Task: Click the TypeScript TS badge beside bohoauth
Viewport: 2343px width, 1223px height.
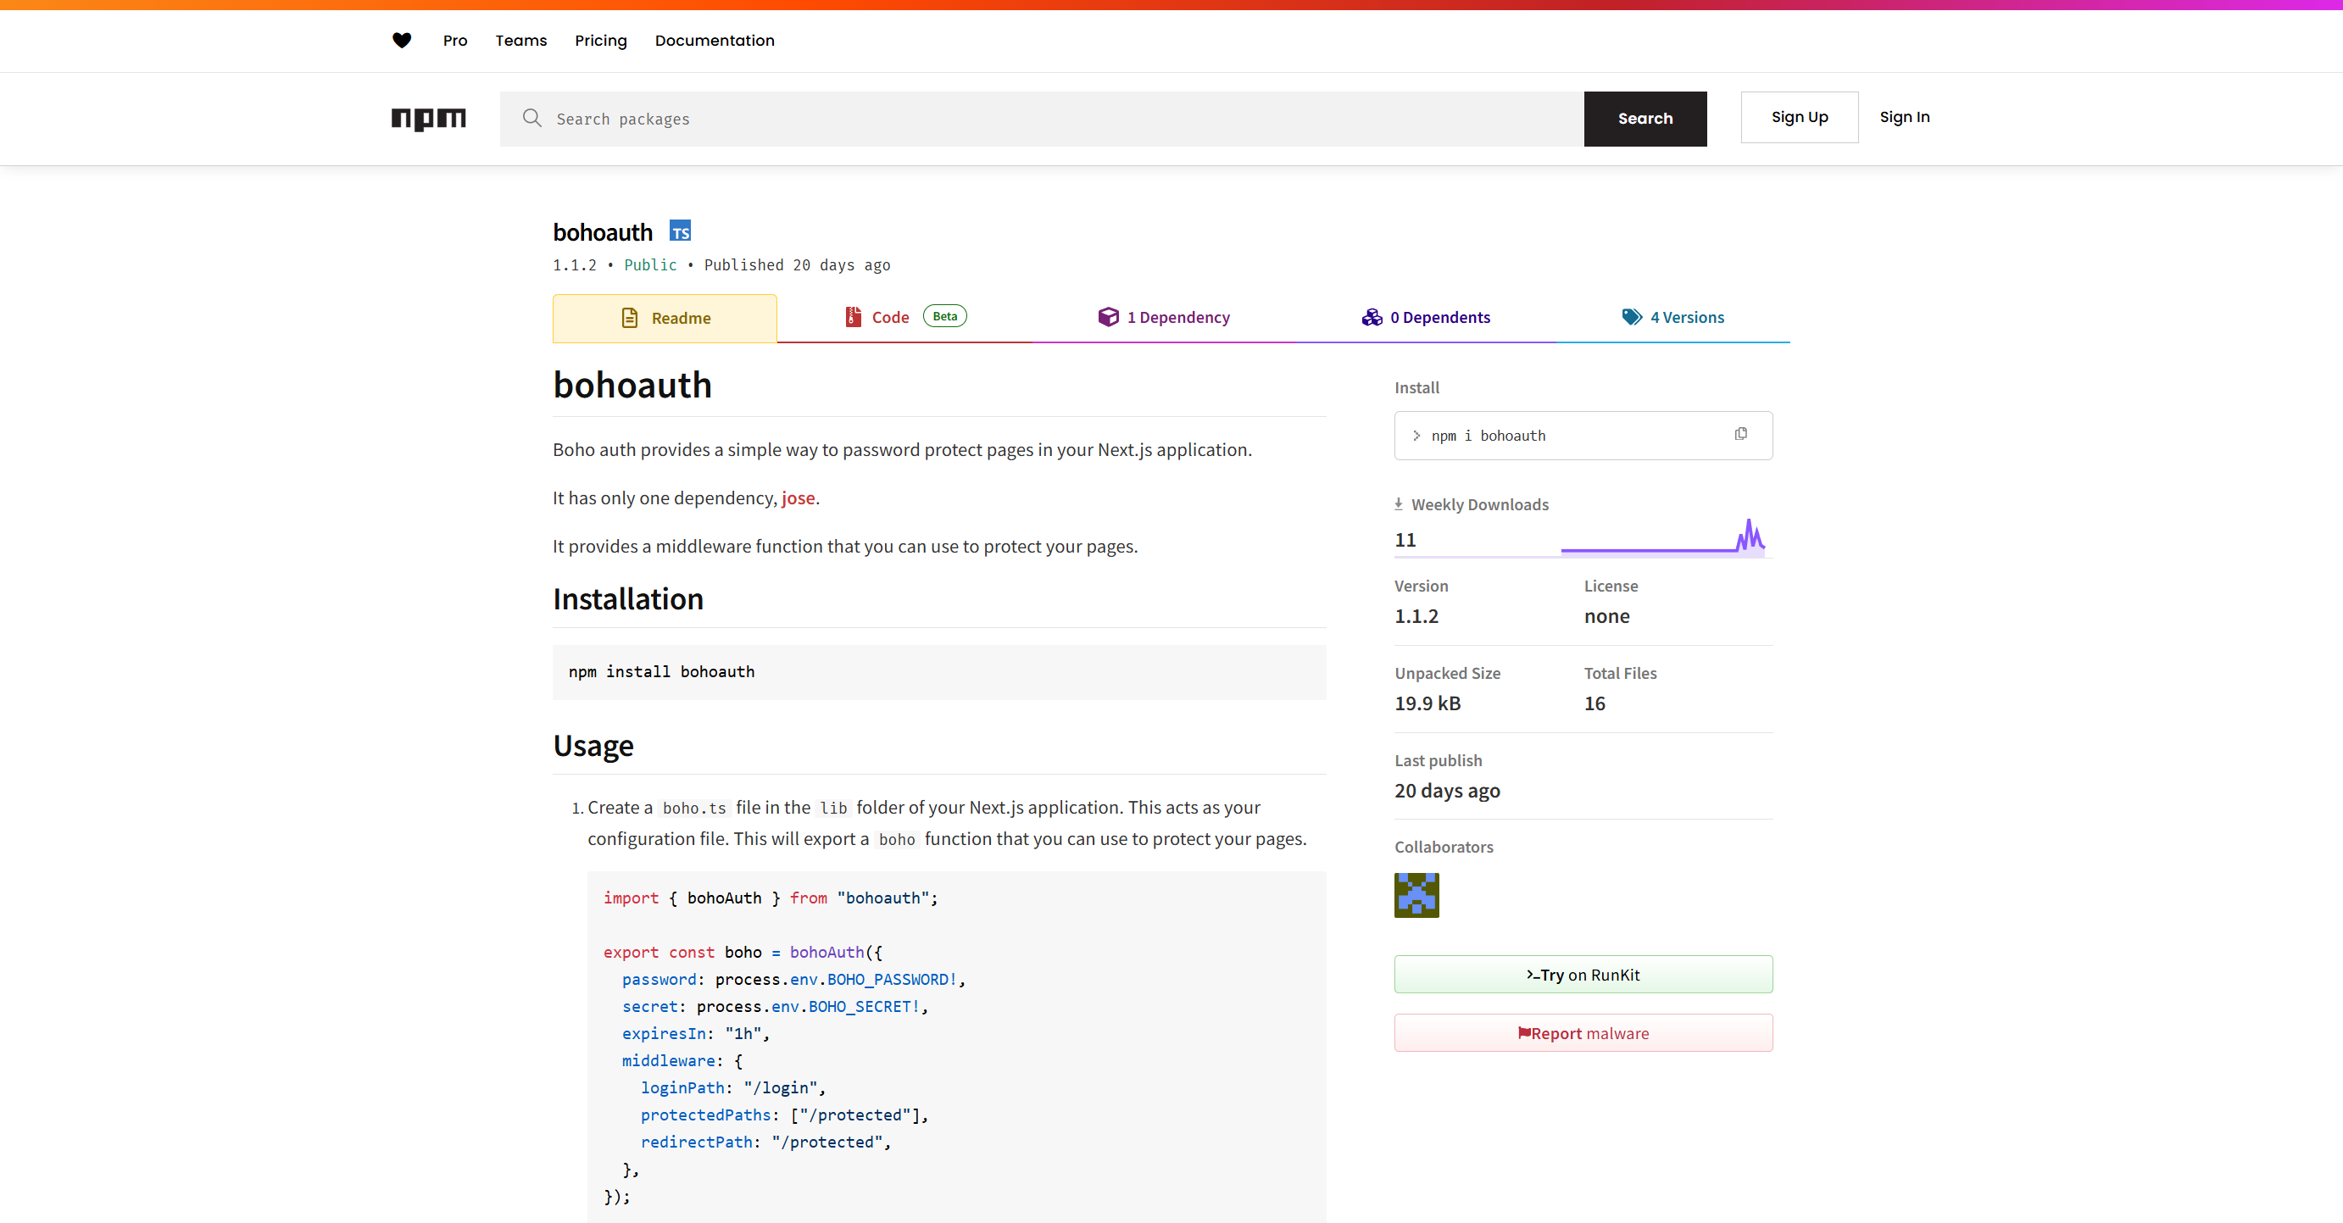Action: click(x=681, y=231)
